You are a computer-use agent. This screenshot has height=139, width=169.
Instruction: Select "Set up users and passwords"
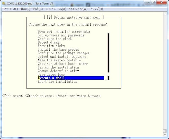click(61, 35)
